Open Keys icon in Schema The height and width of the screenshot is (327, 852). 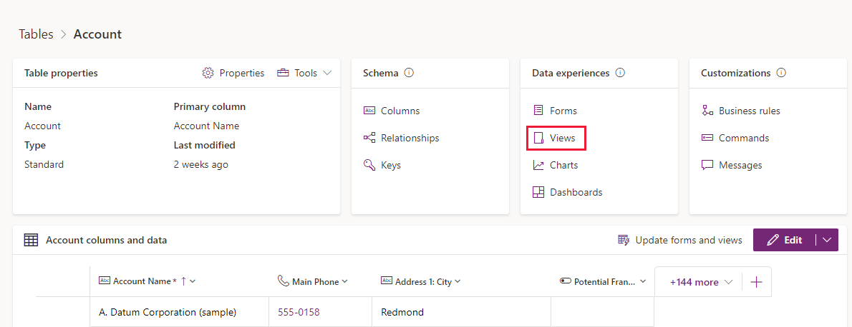coord(369,165)
